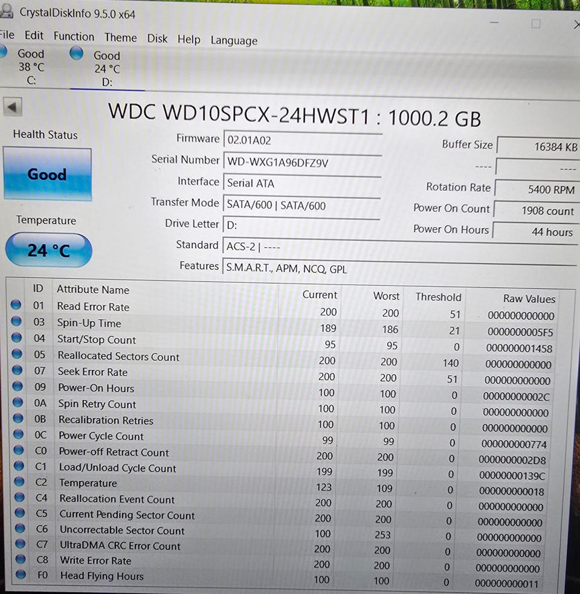This screenshot has width=580, height=594.
Task: Select the Seek Error Rate attribute name
Action: (93, 372)
